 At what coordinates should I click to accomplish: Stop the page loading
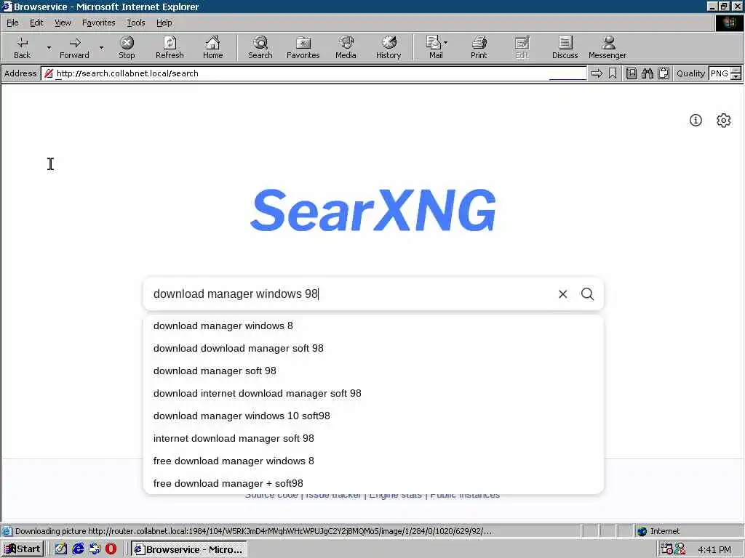(x=127, y=47)
